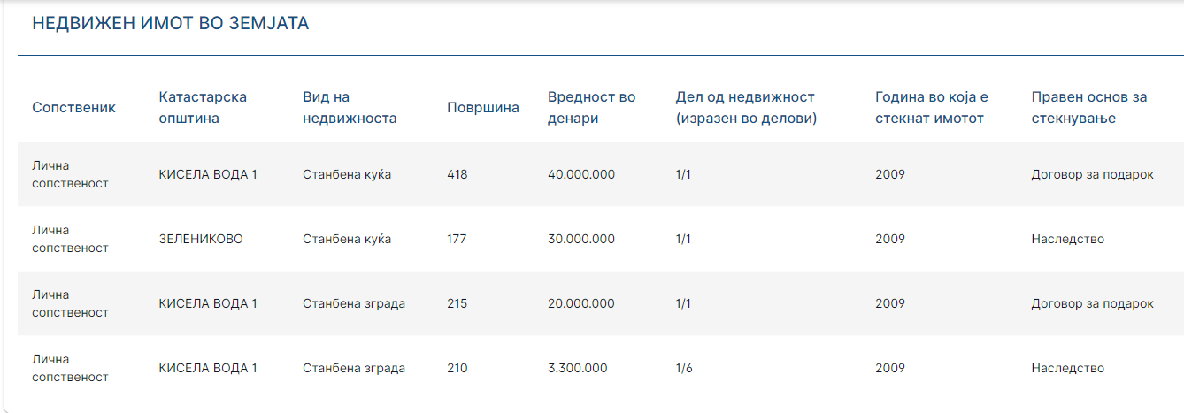This screenshot has height=413, width=1184.
Task: Select the Вид на недвижноста column header
Action: pos(350,107)
